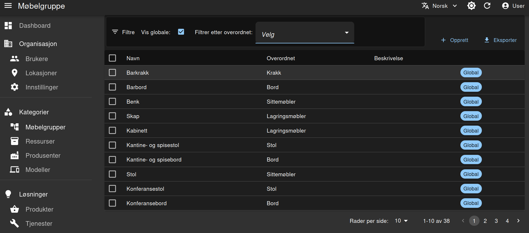The width and height of the screenshot is (529, 233).
Task: Open Lokasjoner via the pin icon
Action: tap(14, 73)
